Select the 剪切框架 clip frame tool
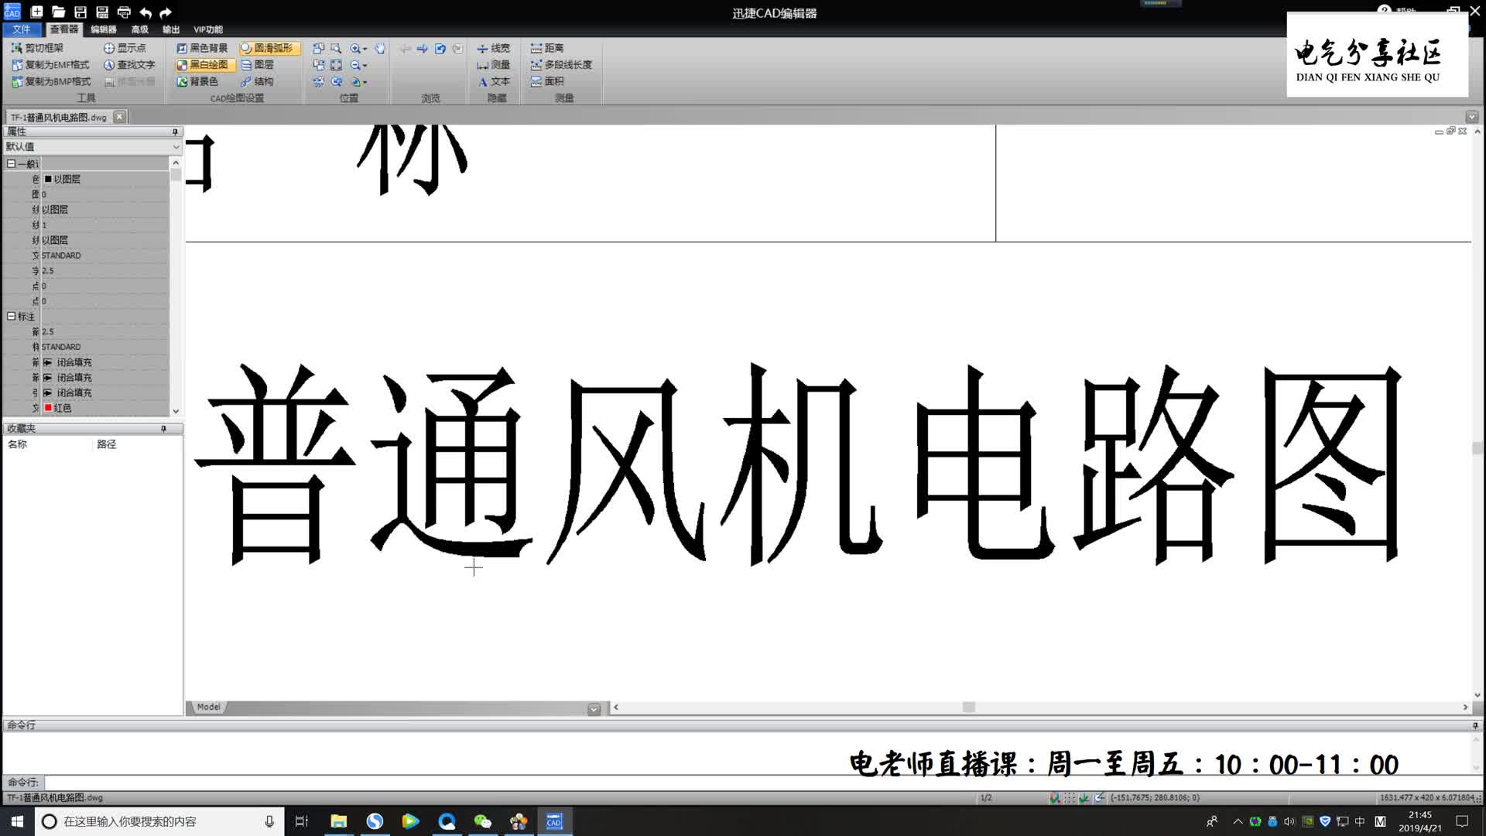The height and width of the screenshot is (836, 1486). point(37,48)
